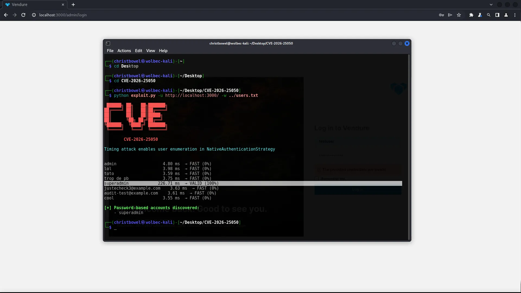Bookmark this page using the star icon

459,15
